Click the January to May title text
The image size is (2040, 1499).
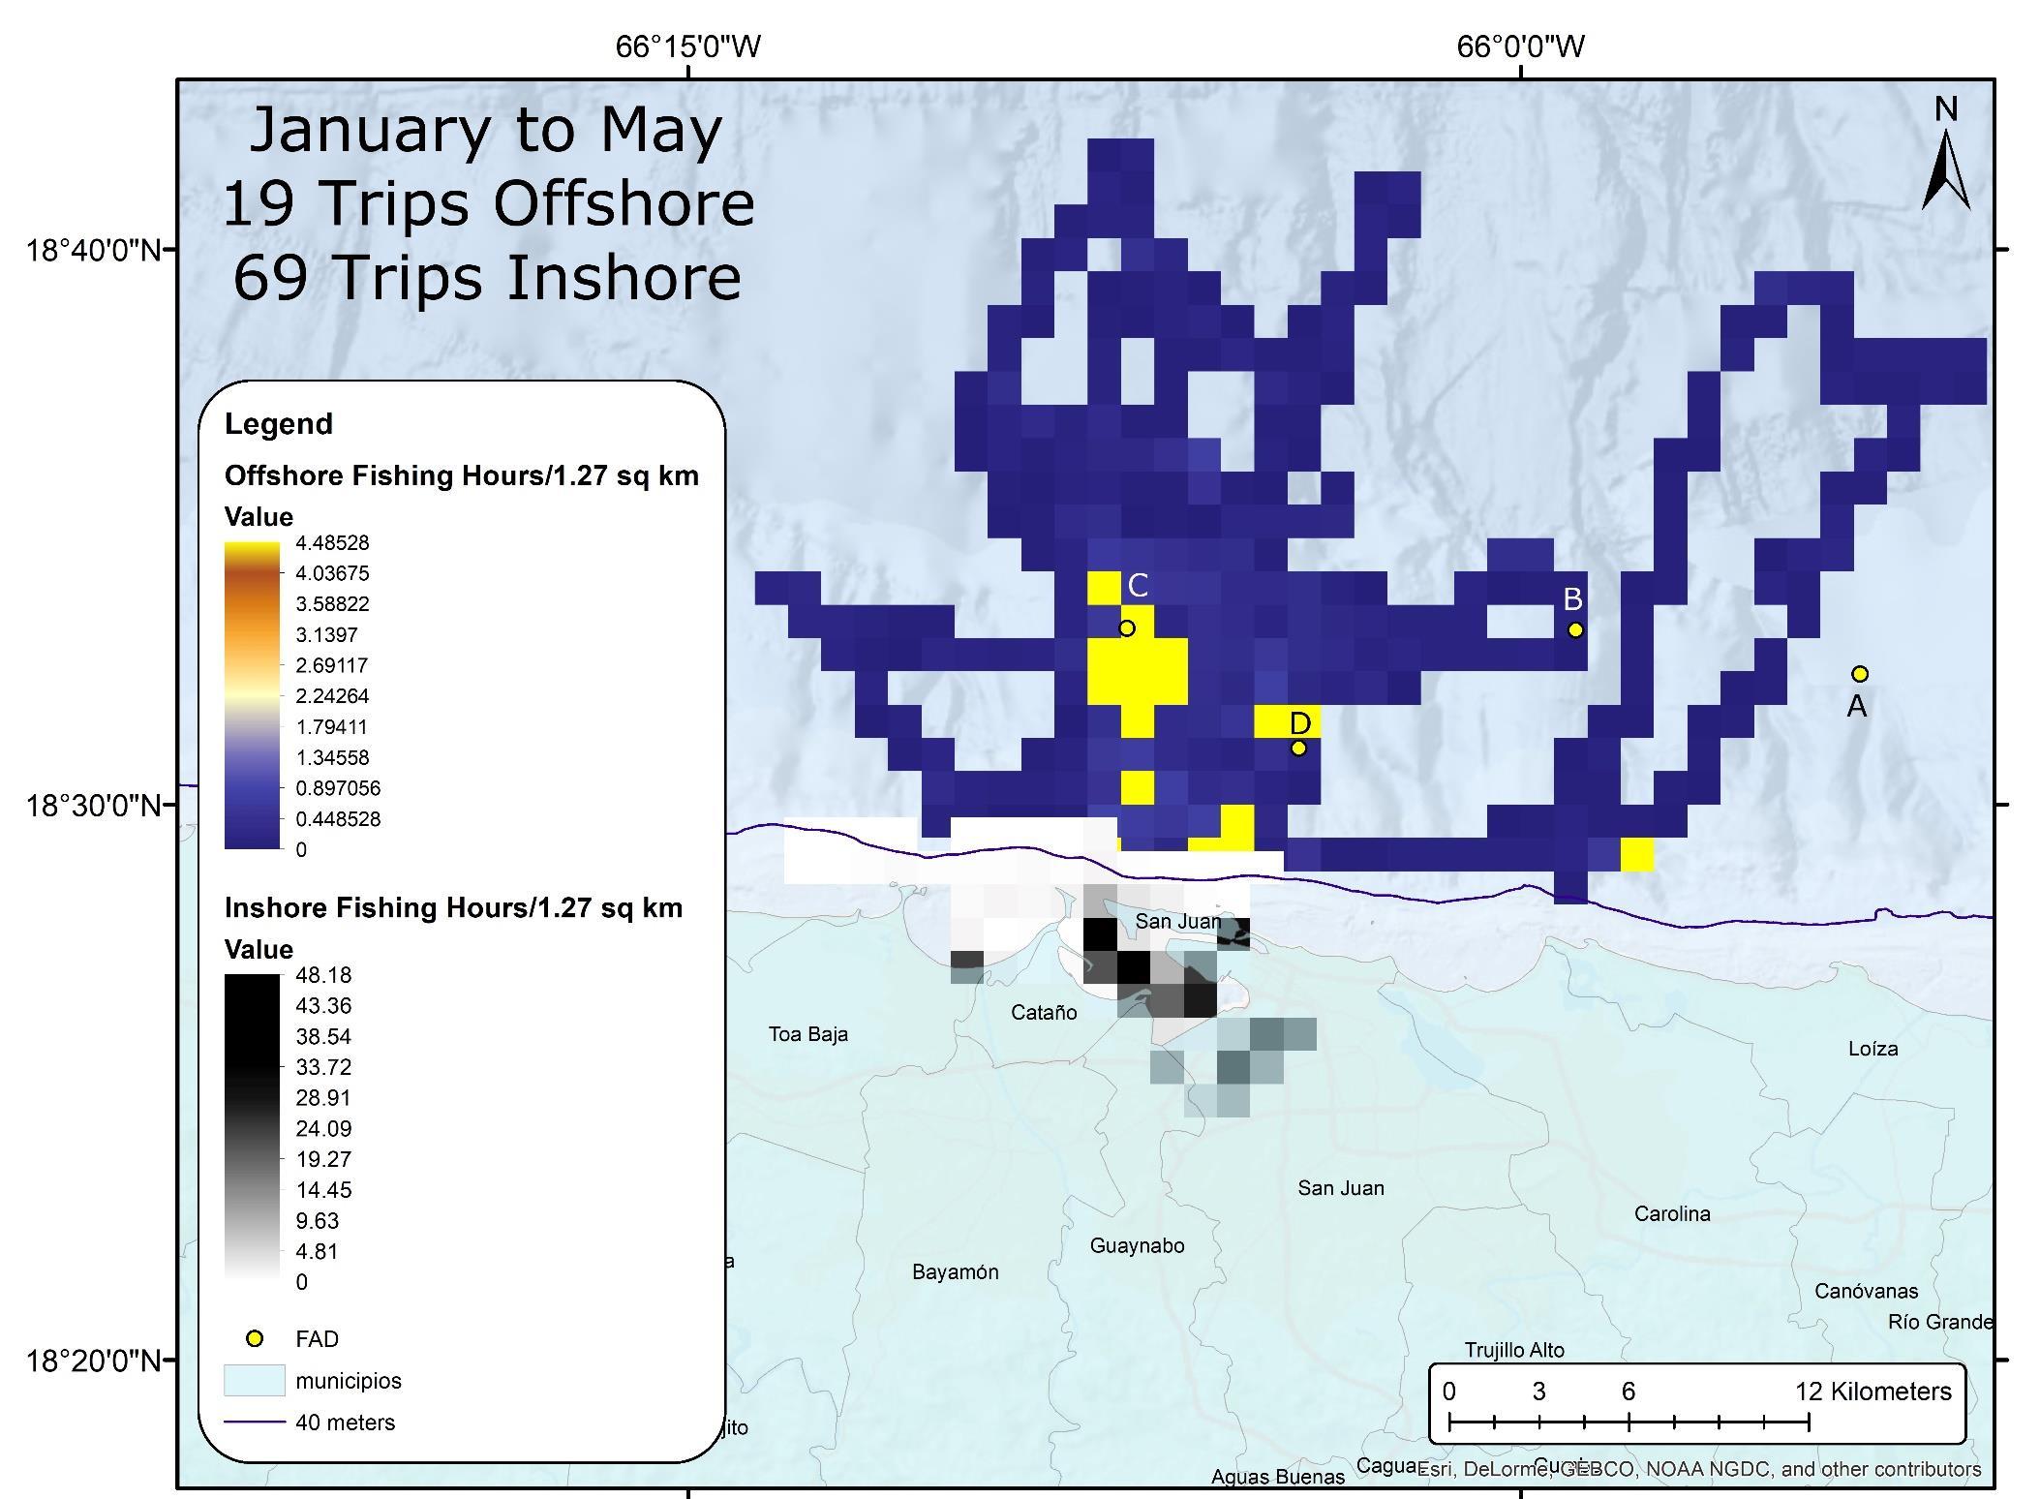pyautogui.click(x=487, y=130)
